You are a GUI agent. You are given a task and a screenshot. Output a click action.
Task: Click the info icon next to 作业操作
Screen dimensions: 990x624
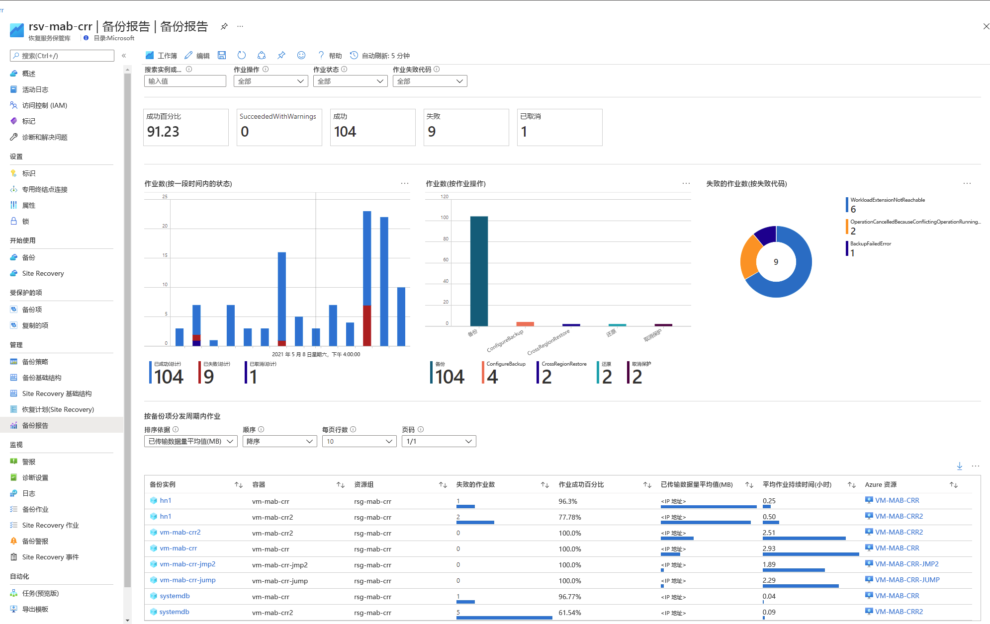click(266, 69)
